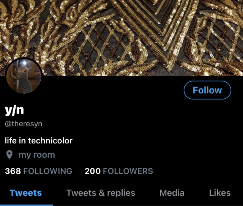Follow the y/n account

coord(207,90)
